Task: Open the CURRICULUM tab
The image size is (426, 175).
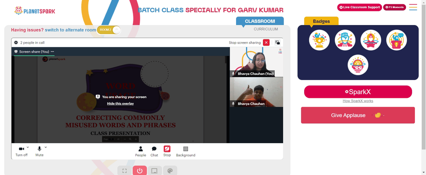Action: coord(266,29)
